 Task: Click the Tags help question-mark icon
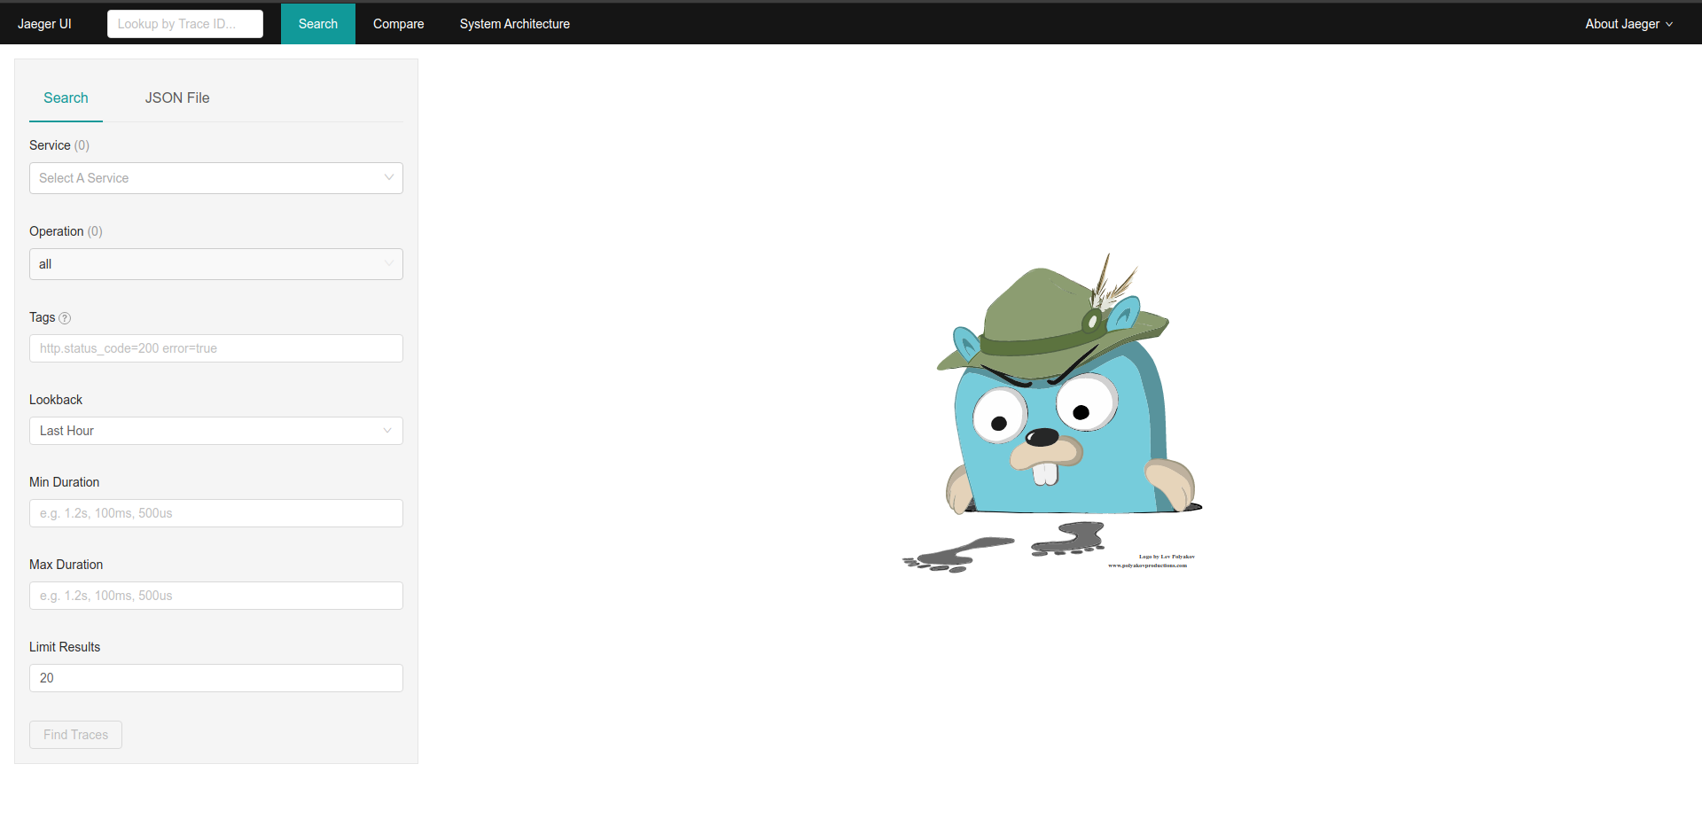tap(65, 318)
